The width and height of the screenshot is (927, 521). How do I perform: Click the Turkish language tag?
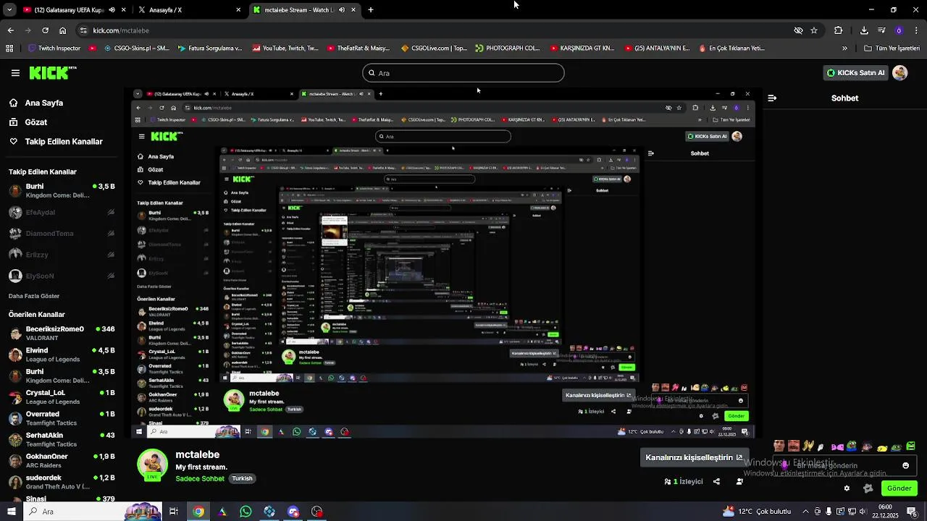(242, 478)
